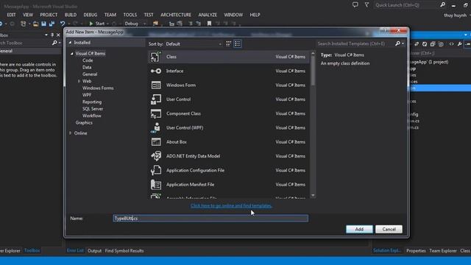Click the Save toolbar icon
This screenshot has width=471, height=265.
(x=44, y=24)
